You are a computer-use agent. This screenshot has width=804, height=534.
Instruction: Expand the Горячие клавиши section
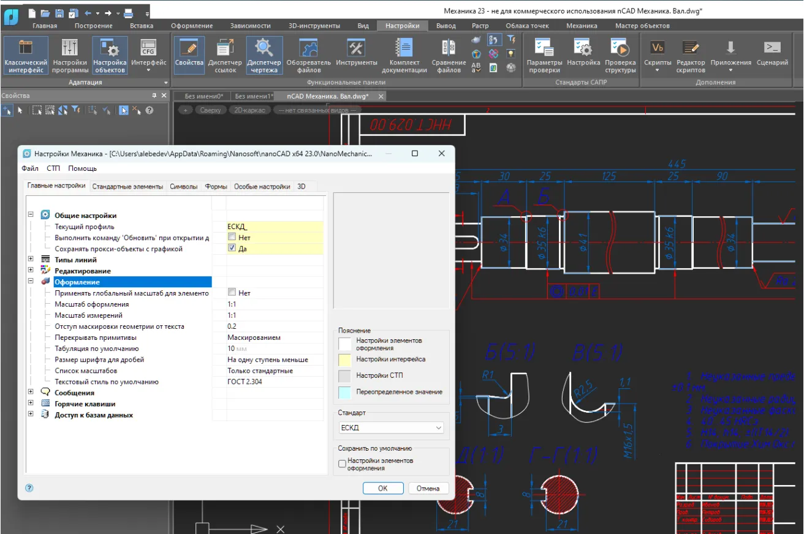pyautogui.click(x=31, y=404)
